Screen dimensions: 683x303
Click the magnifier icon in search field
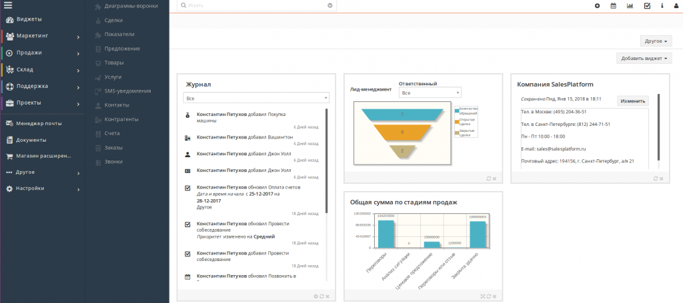[183, 5]
